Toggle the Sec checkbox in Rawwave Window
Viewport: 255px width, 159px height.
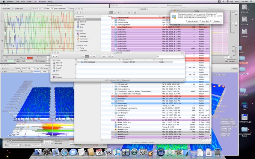(x=5, y=57)
